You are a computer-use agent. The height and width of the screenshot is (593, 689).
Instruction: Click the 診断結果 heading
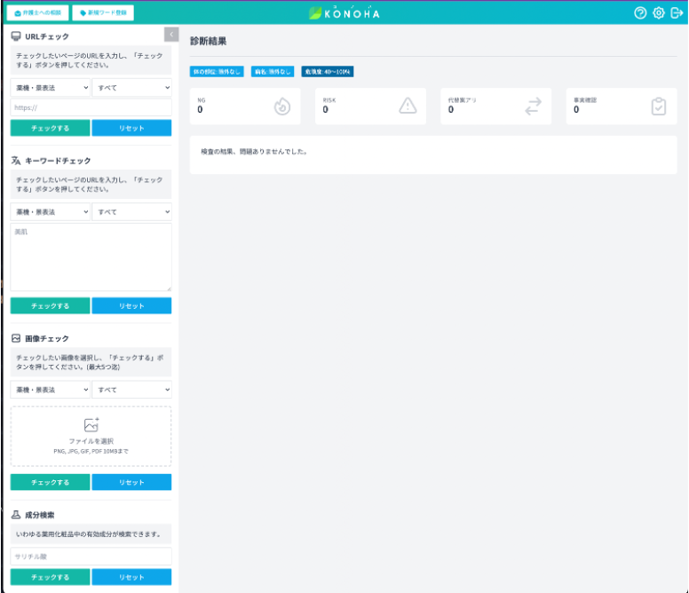(x=209, y=42)
